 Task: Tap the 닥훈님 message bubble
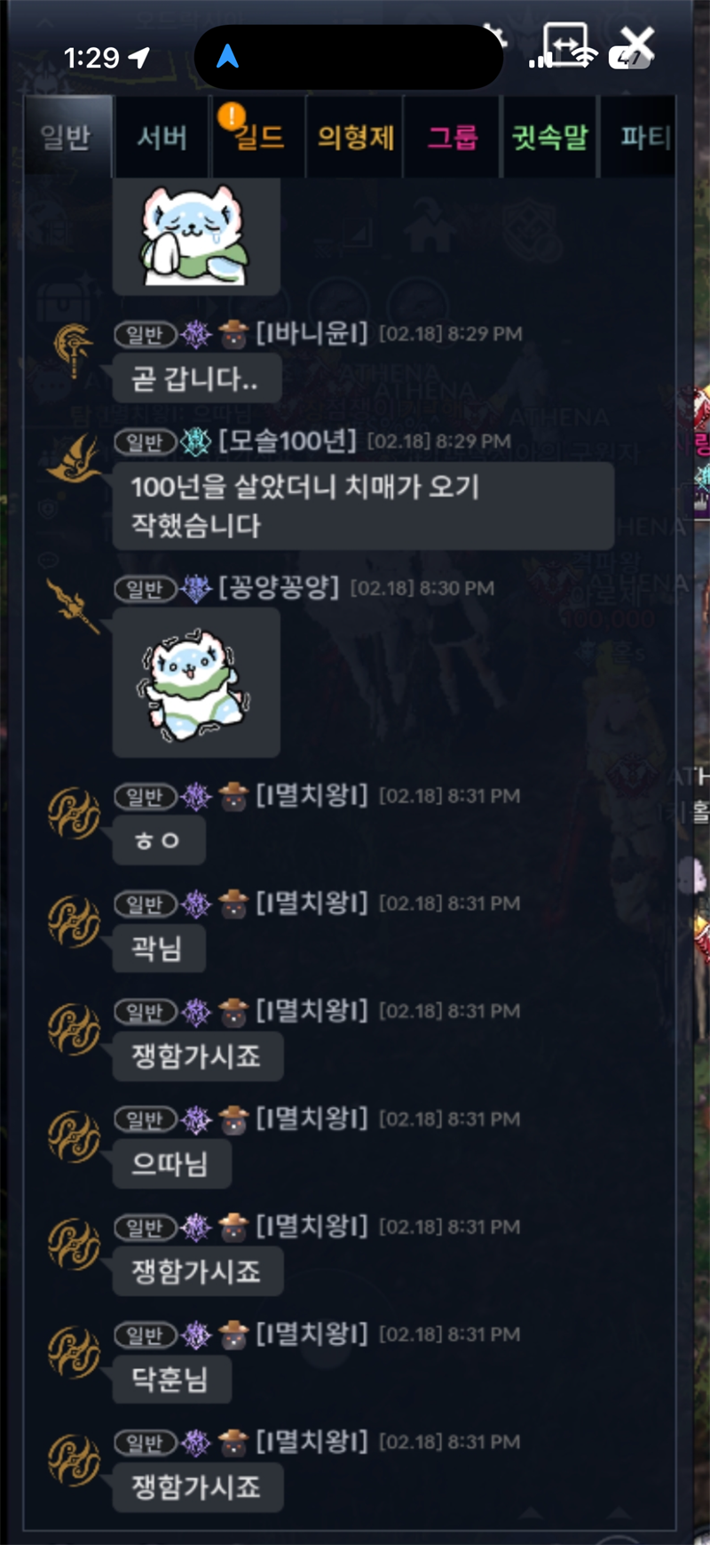click(x=171, y=1379)
